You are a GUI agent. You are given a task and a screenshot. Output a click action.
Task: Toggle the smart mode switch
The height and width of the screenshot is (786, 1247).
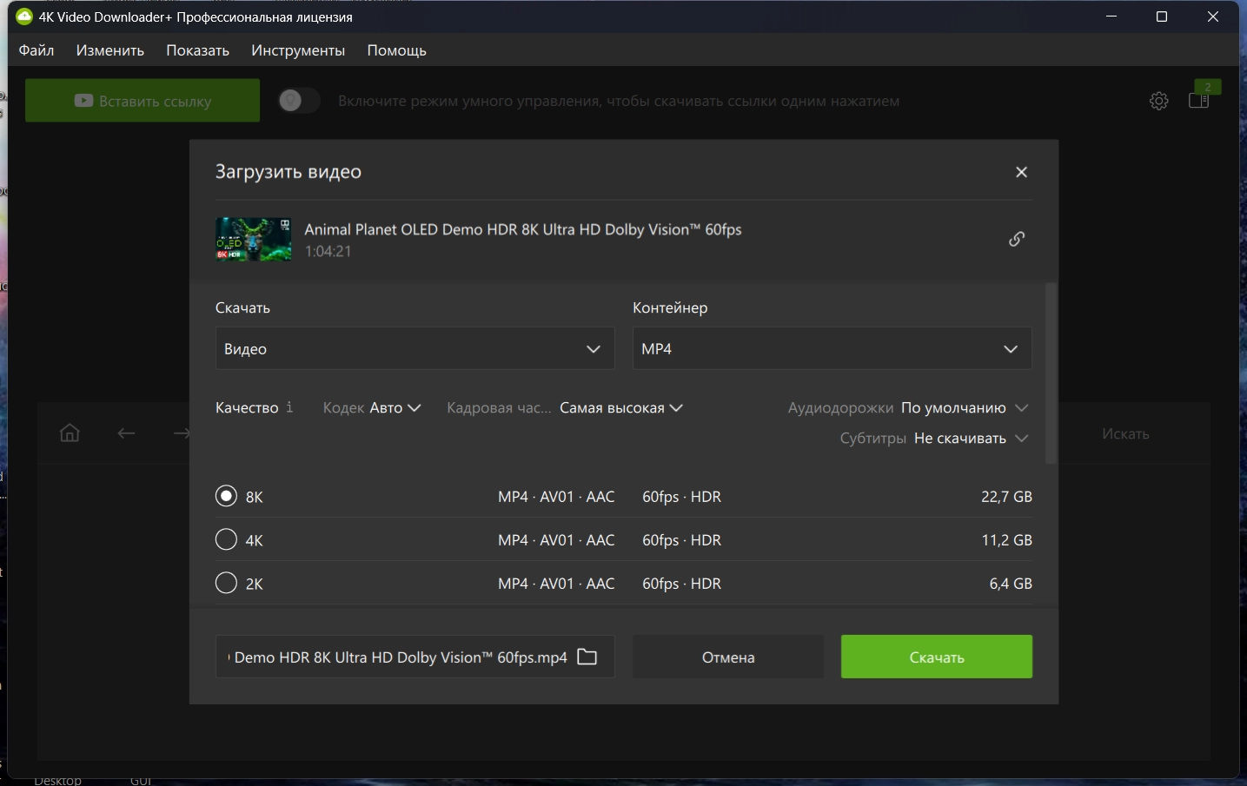click(299, 101)
